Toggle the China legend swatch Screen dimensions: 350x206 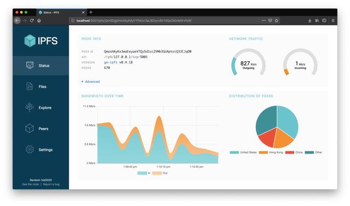coord(289,152)
